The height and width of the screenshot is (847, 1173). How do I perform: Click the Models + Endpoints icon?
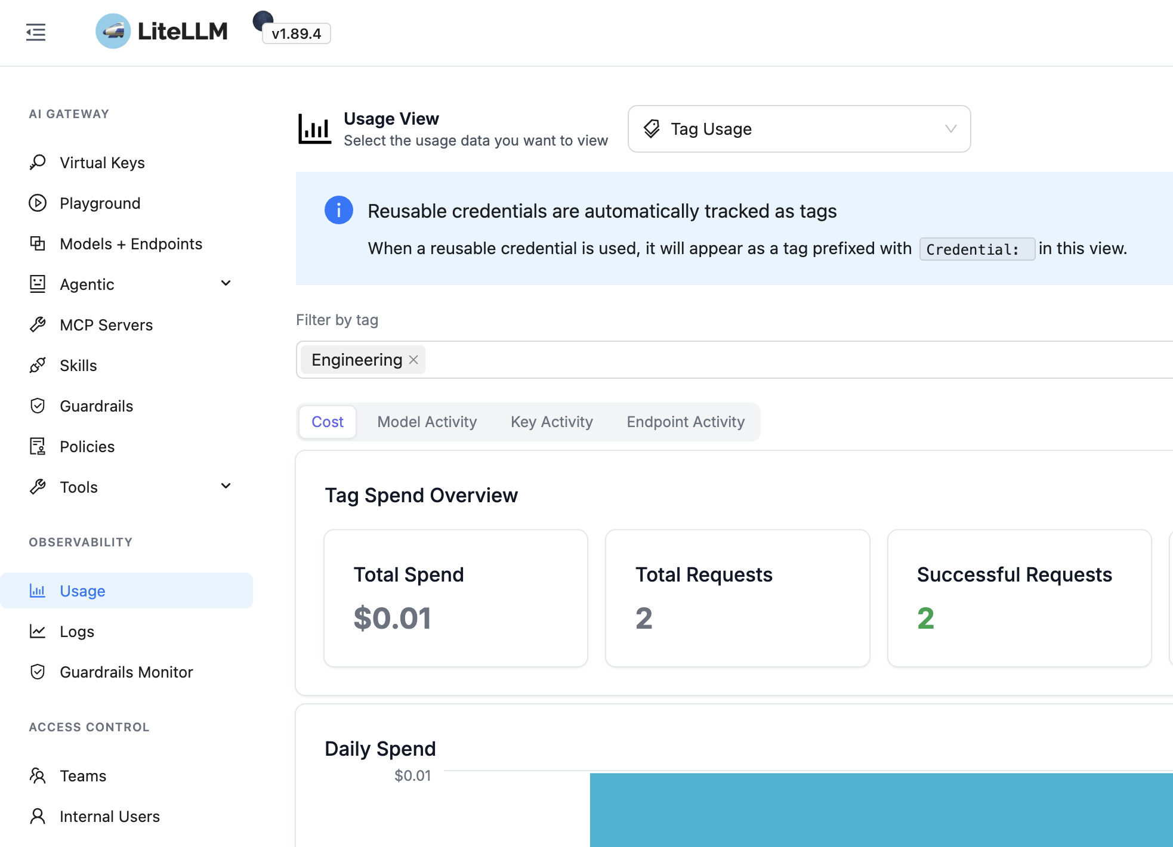[x=38, y=243]
